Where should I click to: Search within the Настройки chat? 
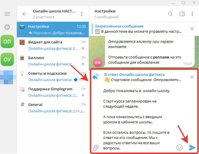point(170,14)
